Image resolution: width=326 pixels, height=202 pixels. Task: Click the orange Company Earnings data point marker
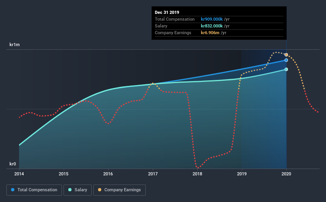286,55
